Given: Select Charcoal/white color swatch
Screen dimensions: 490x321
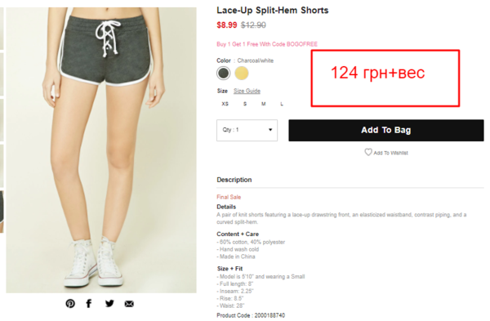Looking at the screenshot, I should (x=224, y=74).
